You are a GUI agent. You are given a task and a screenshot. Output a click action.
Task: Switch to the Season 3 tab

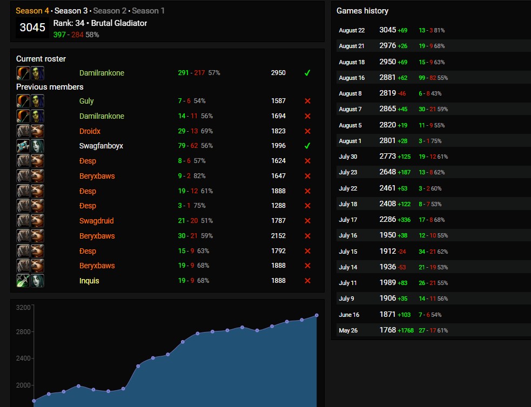click(71, 11)
